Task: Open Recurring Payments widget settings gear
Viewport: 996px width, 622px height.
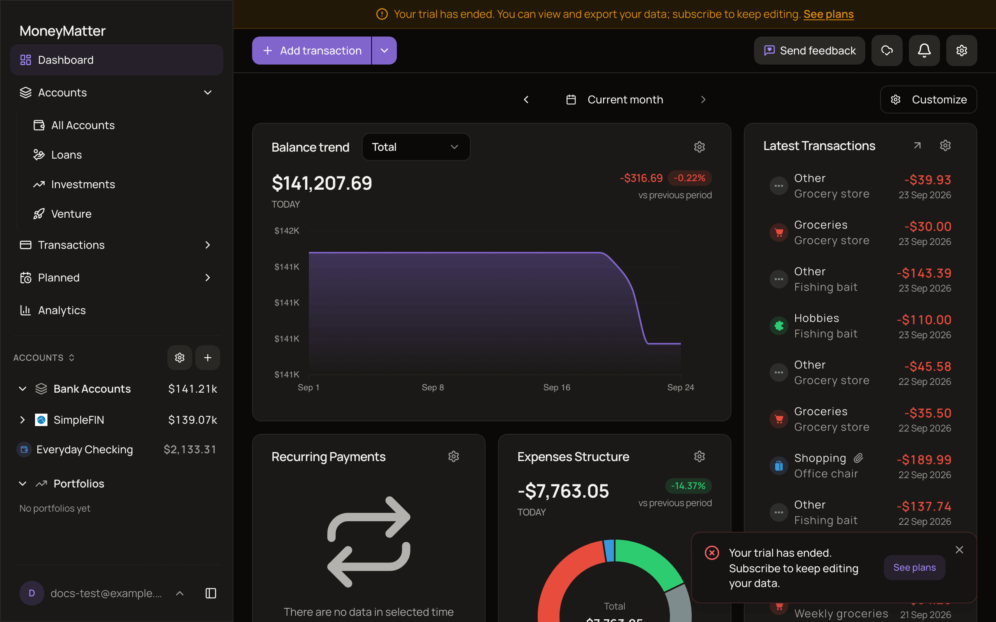Action: pos(454,457)
